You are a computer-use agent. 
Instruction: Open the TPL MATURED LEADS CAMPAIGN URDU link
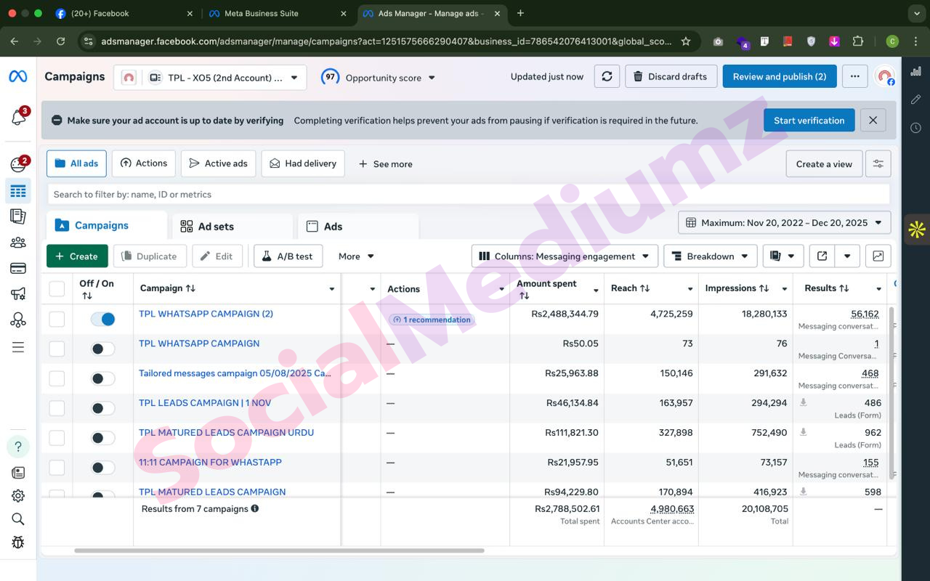[226, 432]
